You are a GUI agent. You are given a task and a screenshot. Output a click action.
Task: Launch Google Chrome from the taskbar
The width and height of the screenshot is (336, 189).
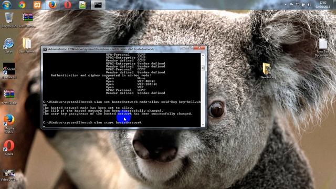[22, 5]
